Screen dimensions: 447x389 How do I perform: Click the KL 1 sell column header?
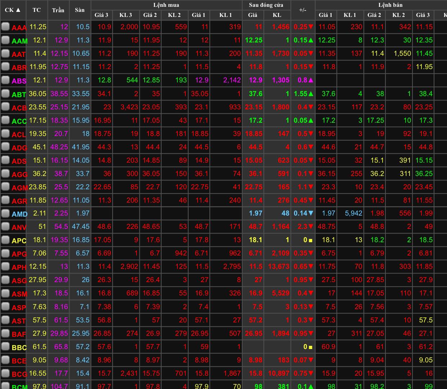pos(350,15)
